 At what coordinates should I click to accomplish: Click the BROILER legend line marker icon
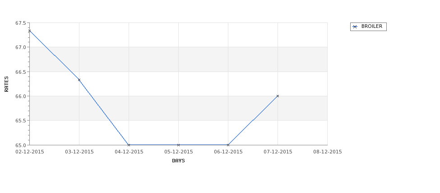(355, 27)
